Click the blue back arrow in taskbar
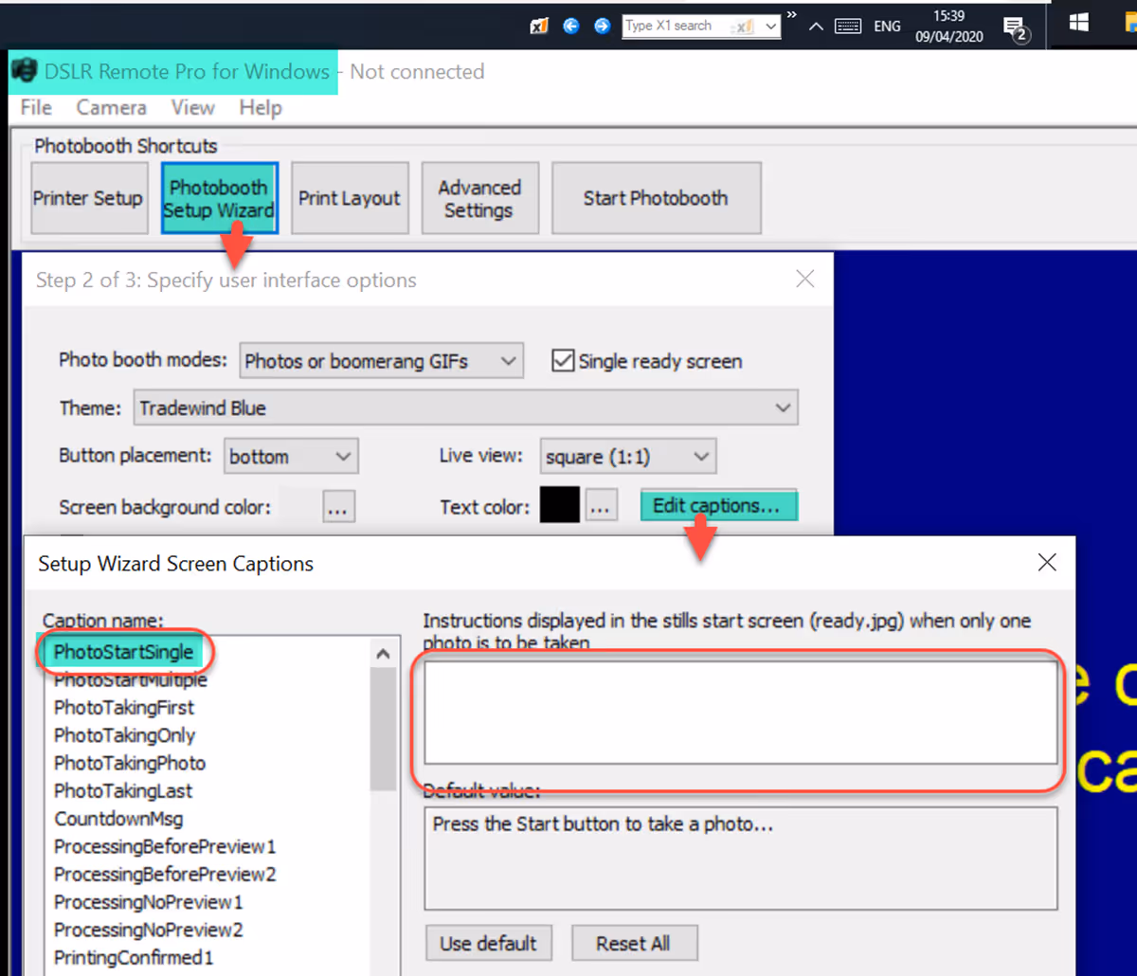 tap(570, 27)
